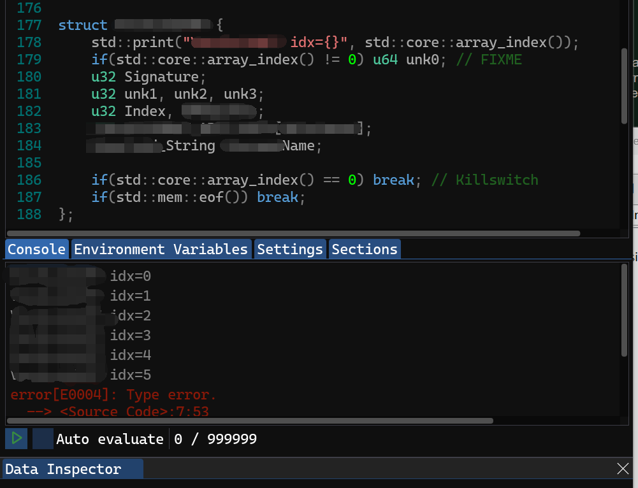638x488 pixels.
Task: Click the 'idx=3' console output line
Action: [x=131, y=336]
